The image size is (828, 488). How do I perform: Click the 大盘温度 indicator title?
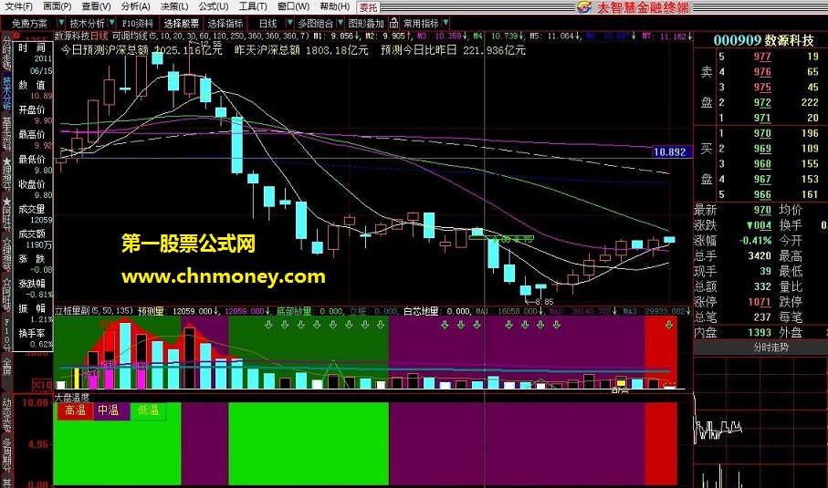click(72, 398)
